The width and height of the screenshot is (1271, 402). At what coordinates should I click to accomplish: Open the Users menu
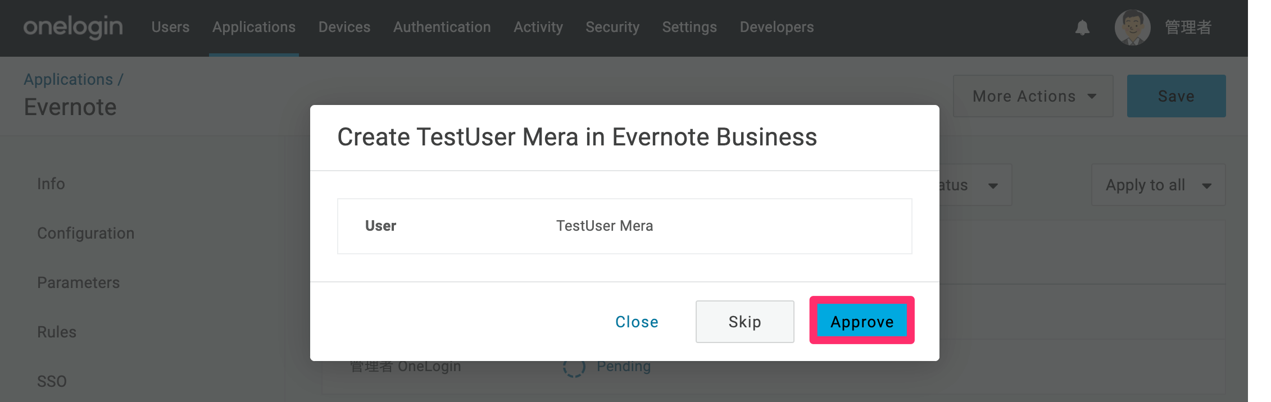(170, 27)
